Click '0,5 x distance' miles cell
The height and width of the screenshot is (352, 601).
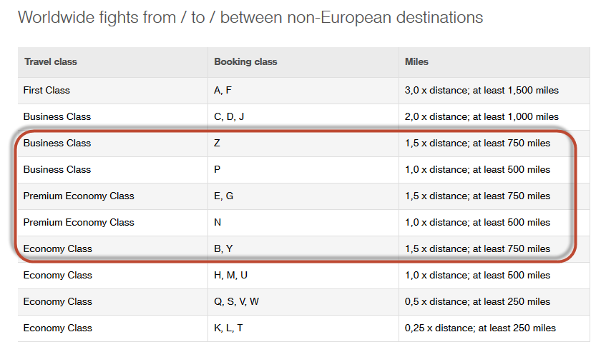click(477, 301)
